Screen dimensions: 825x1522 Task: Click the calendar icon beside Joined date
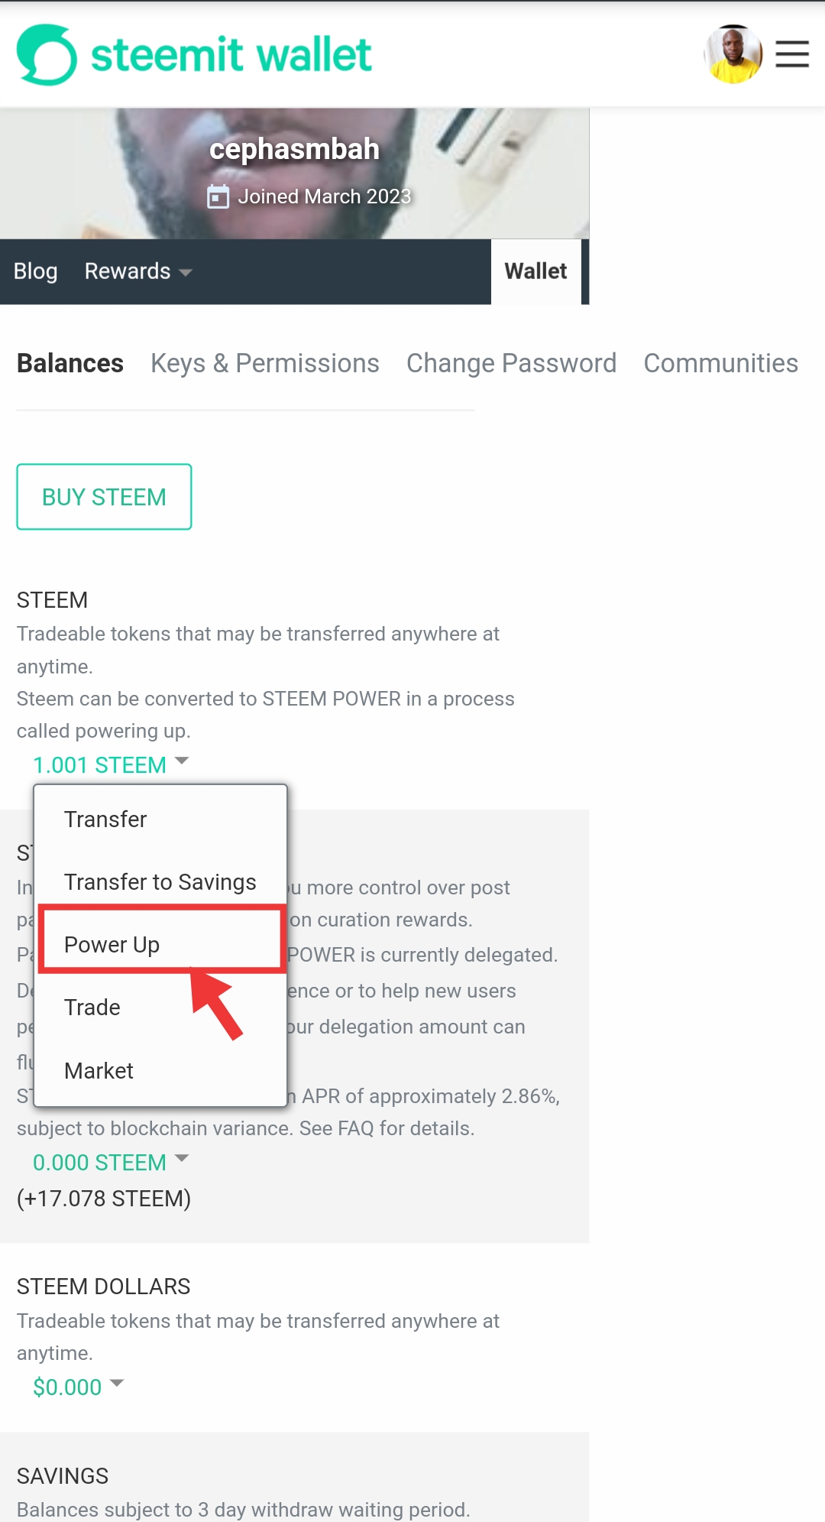(x=218, y=196)
